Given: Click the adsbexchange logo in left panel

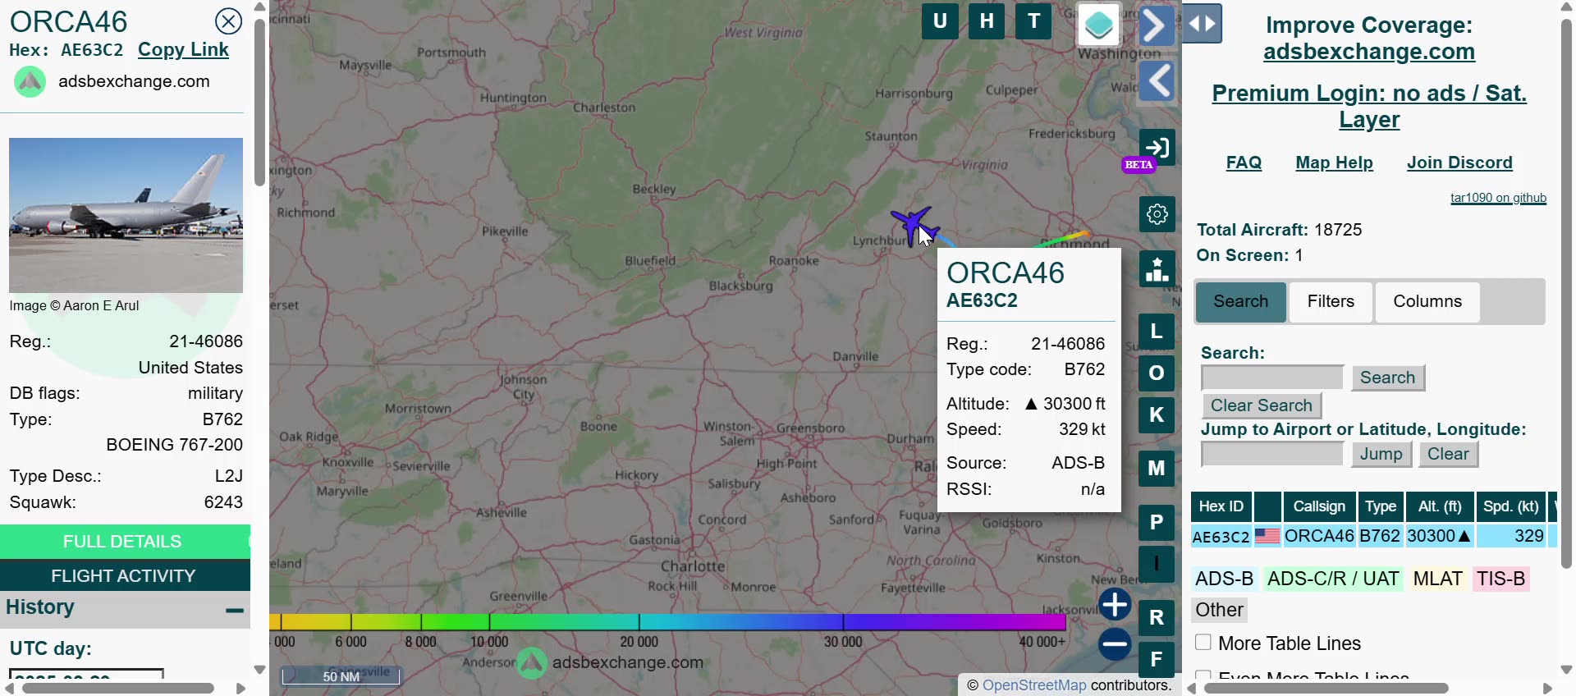Looking at the screenshot, I should [30, 82].
